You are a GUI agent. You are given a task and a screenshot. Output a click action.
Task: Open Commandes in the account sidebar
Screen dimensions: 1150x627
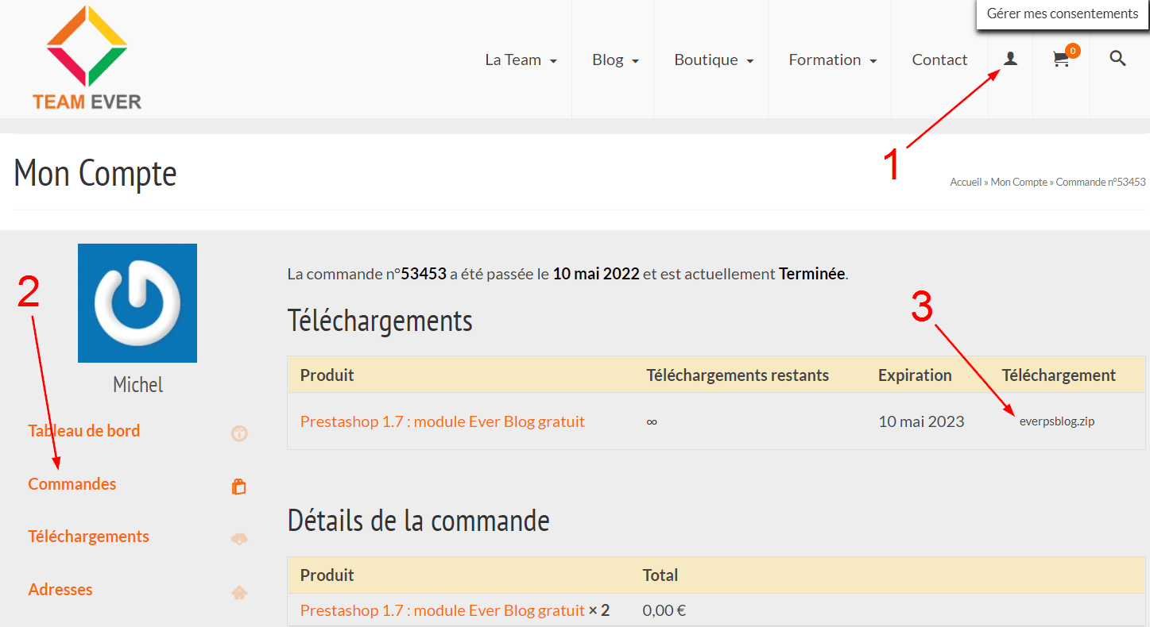click(x=72, y=484)
